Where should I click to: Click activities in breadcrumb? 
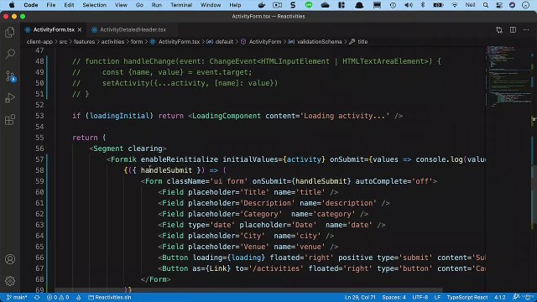click(x=112, y=42)
